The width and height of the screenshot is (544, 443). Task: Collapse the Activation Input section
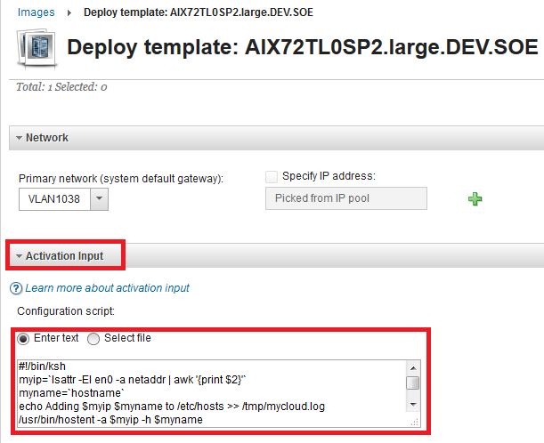19,256
